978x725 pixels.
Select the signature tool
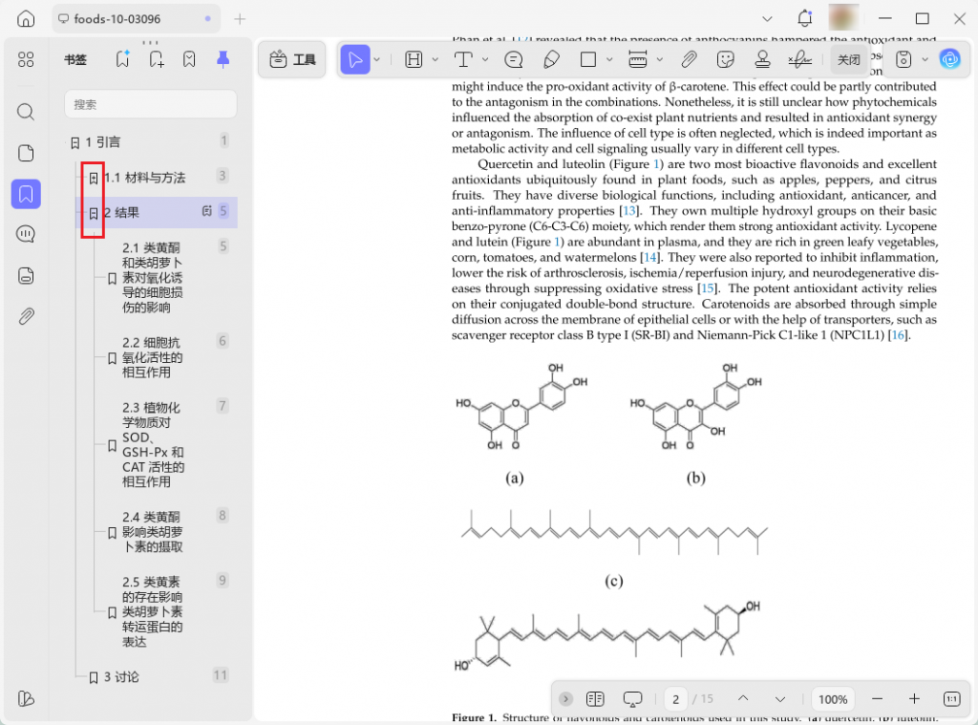click(798, 59)
